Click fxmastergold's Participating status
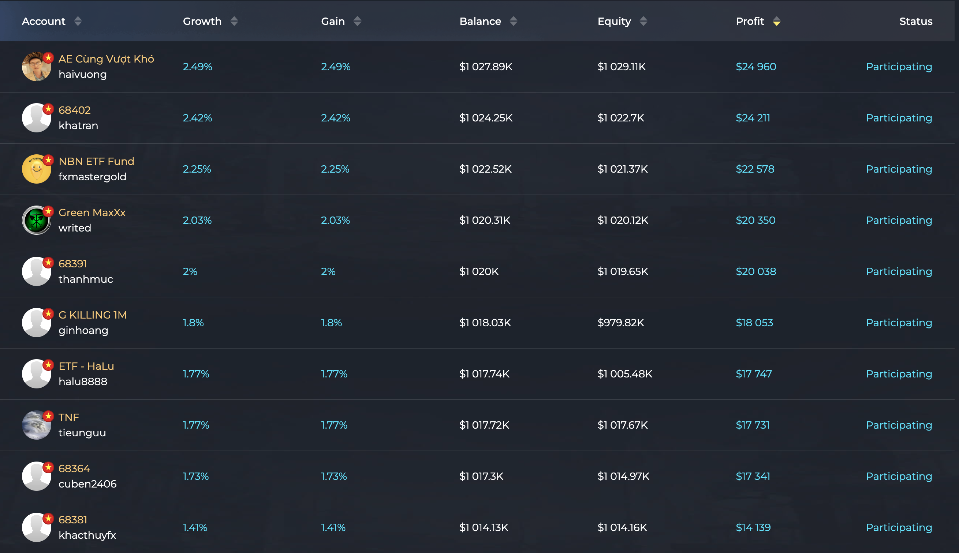 [899, 169]
